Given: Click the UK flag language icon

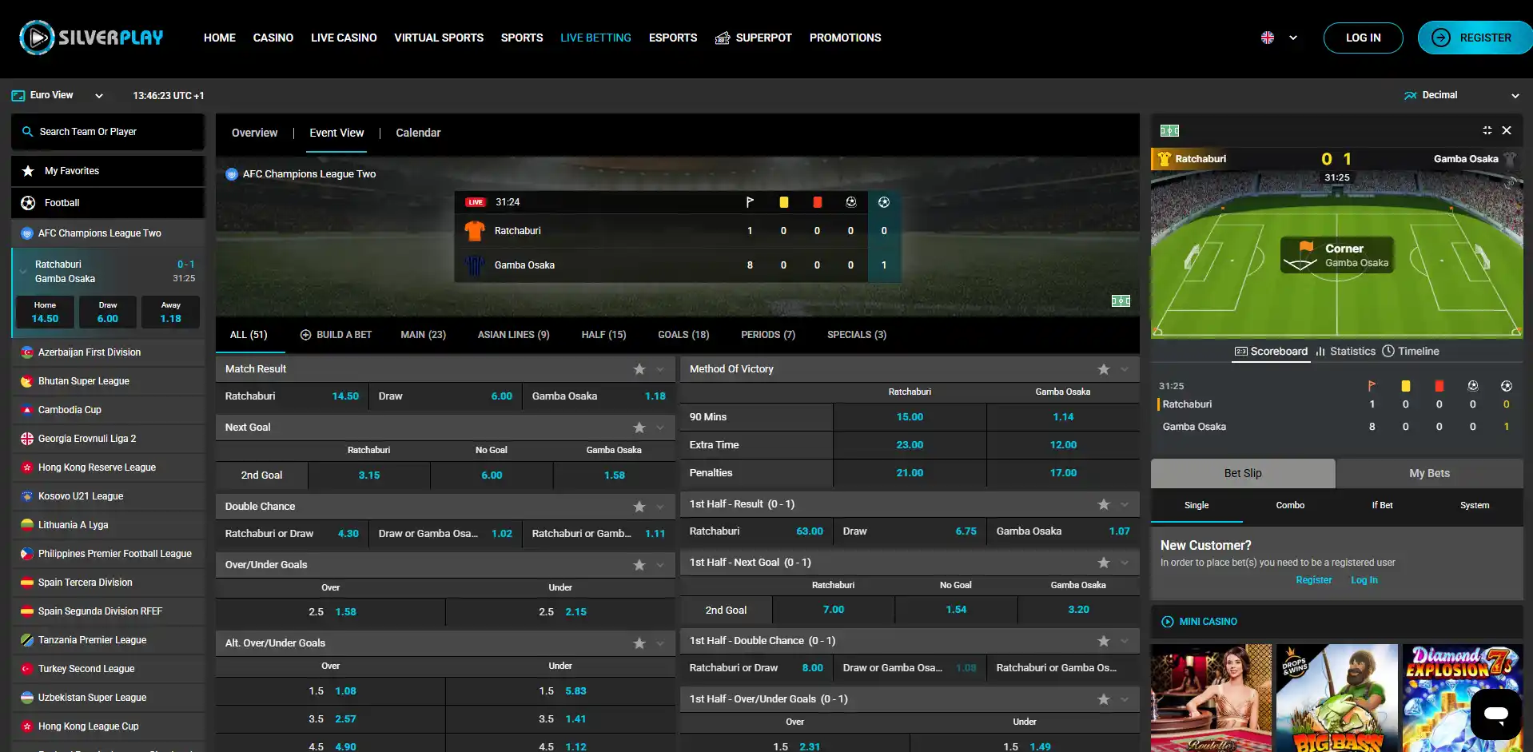Looking at the screenshot, I should (x=1268, y=38).
